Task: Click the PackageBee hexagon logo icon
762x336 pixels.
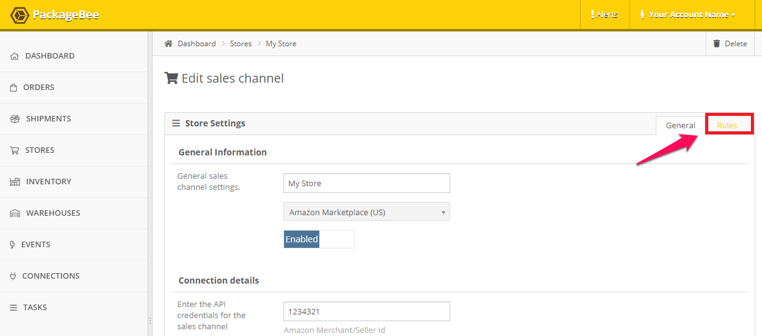Action: click(x=20, y=15)
